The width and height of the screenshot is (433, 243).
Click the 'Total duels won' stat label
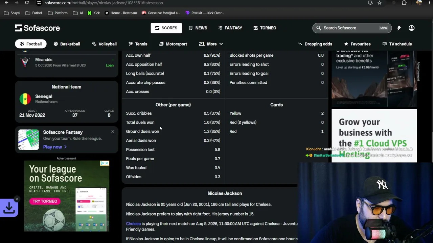[x=140, y=123]
